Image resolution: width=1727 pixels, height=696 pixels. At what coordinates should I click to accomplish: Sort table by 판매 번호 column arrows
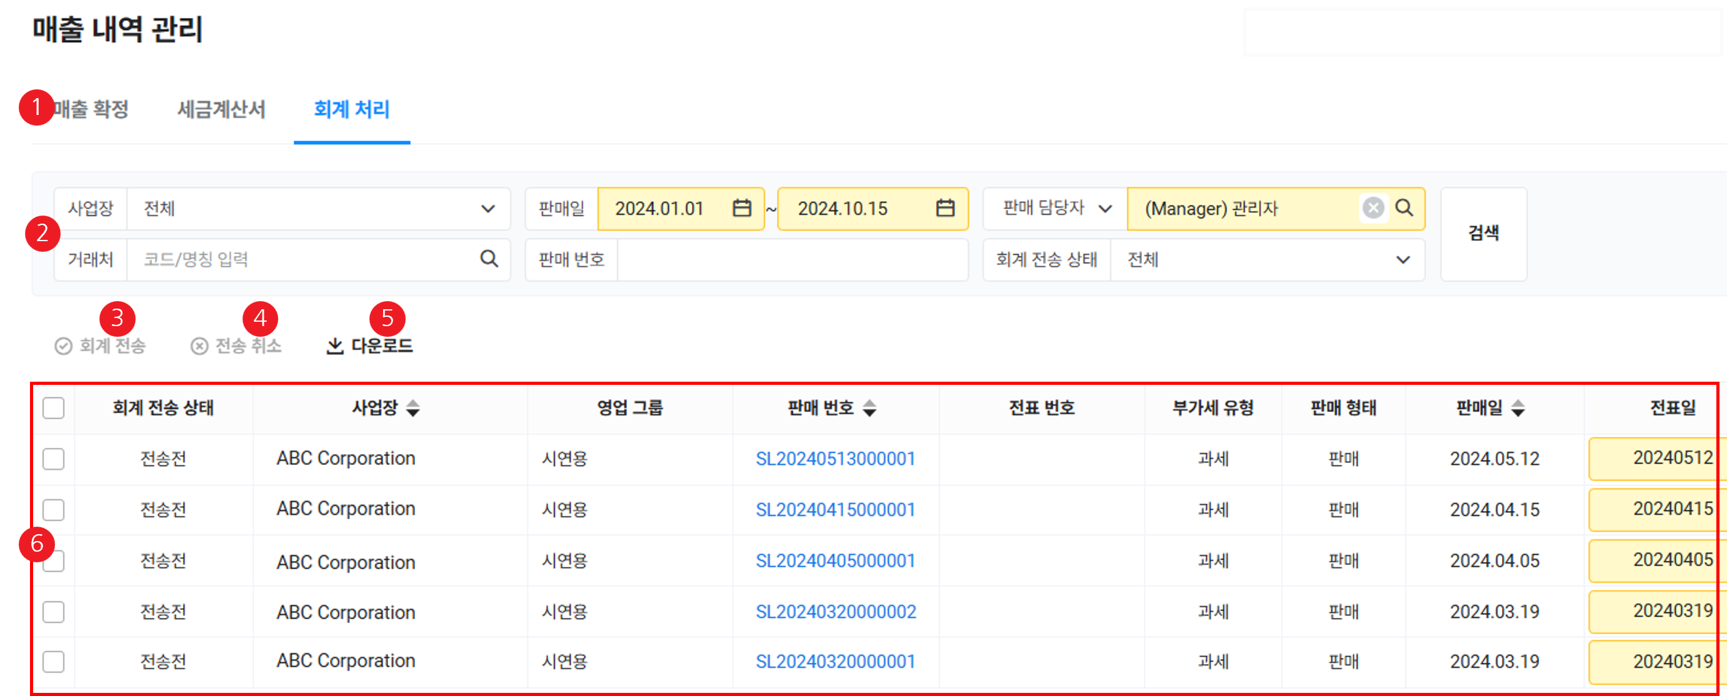869,408
